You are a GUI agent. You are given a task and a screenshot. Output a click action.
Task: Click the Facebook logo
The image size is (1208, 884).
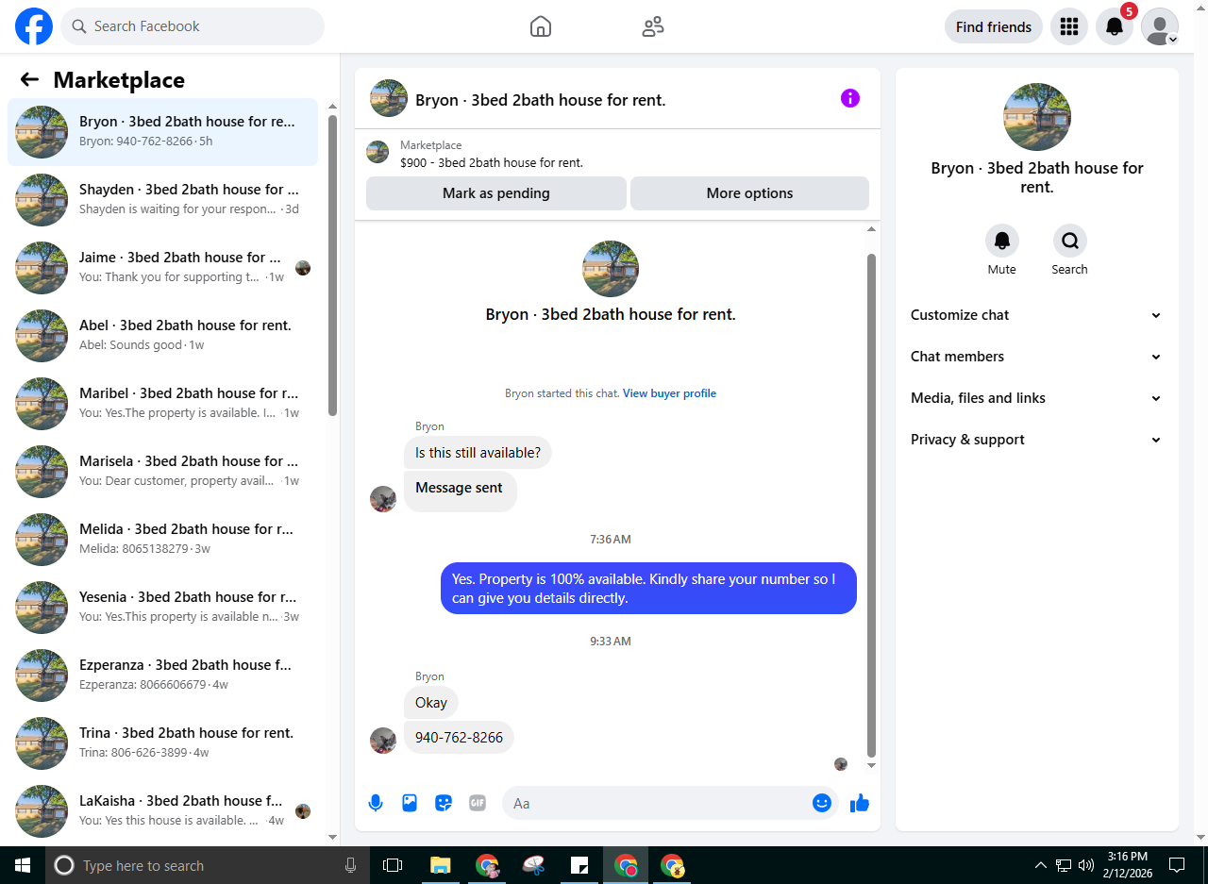34,26
